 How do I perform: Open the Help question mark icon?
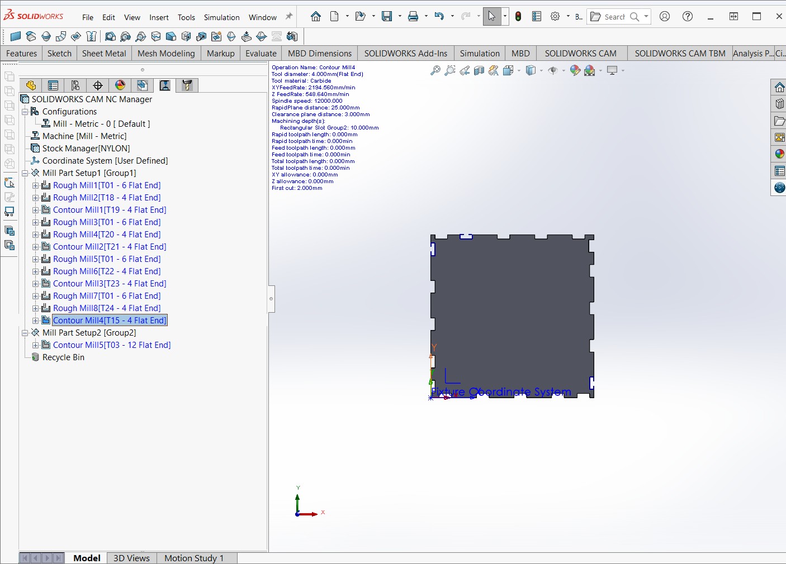pyautogui.click(x=688, y=16)
